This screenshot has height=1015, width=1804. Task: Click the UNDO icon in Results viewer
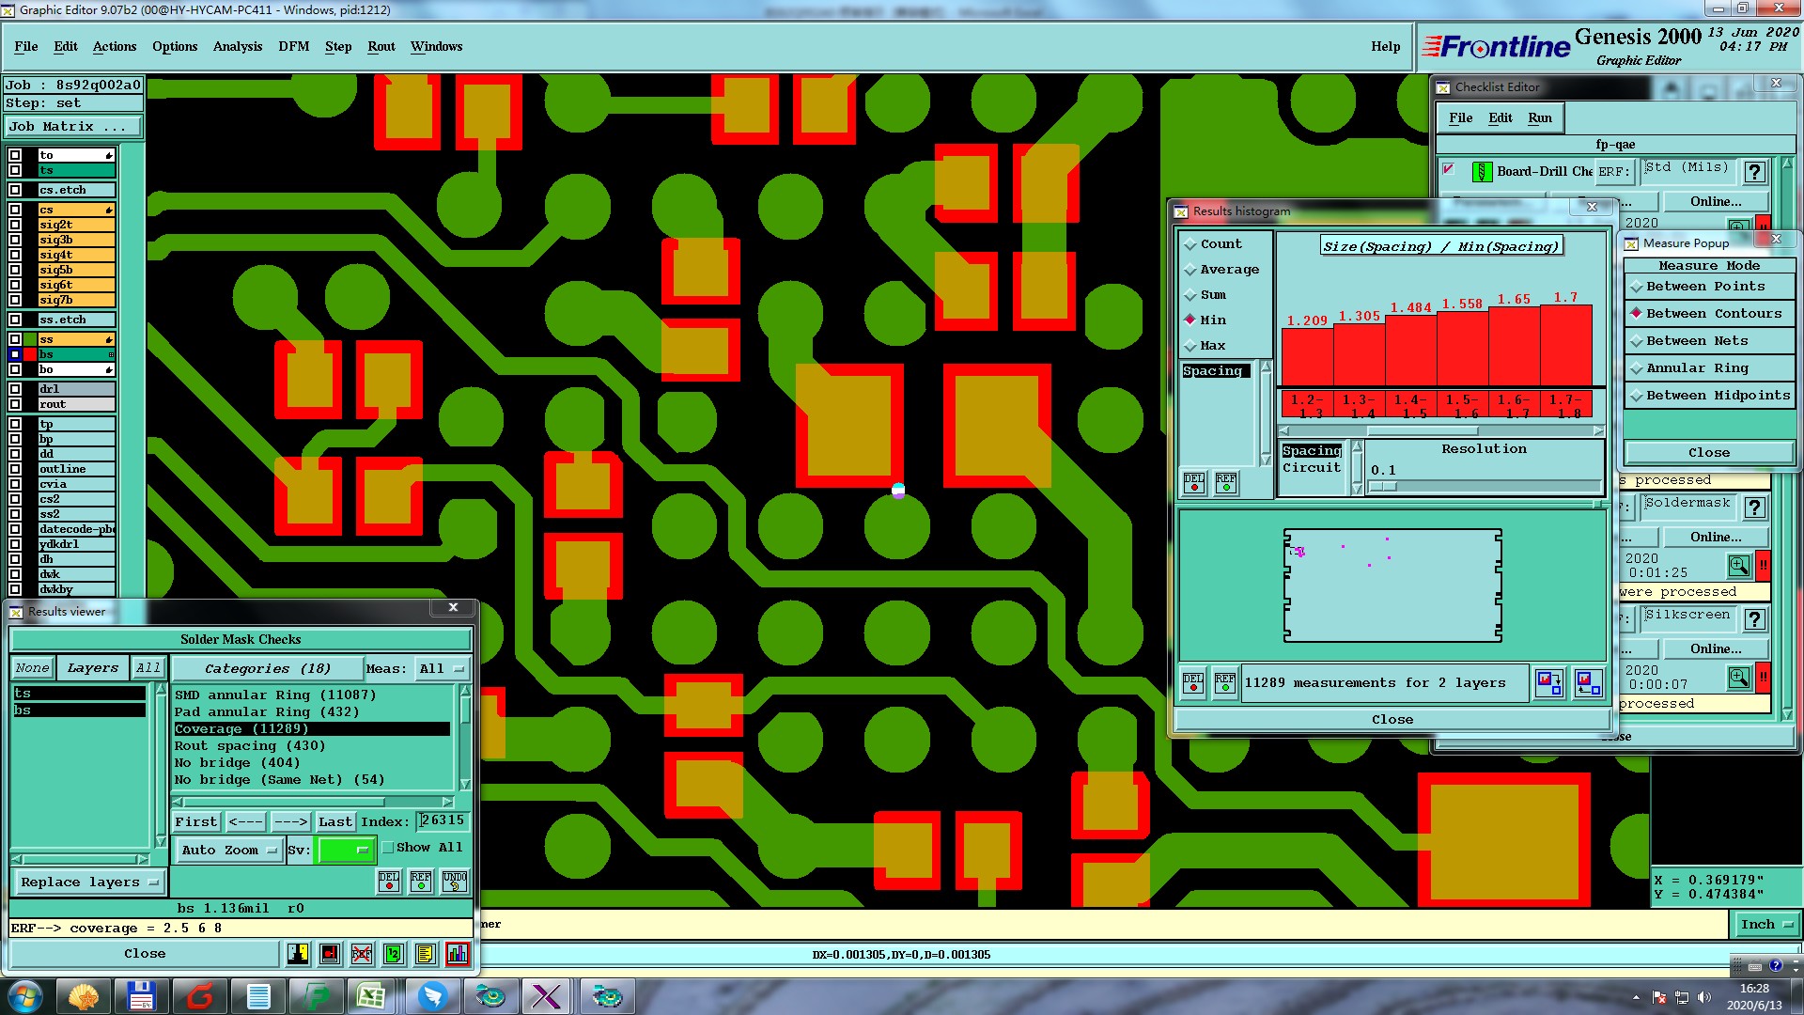click(x=455, y=882)
